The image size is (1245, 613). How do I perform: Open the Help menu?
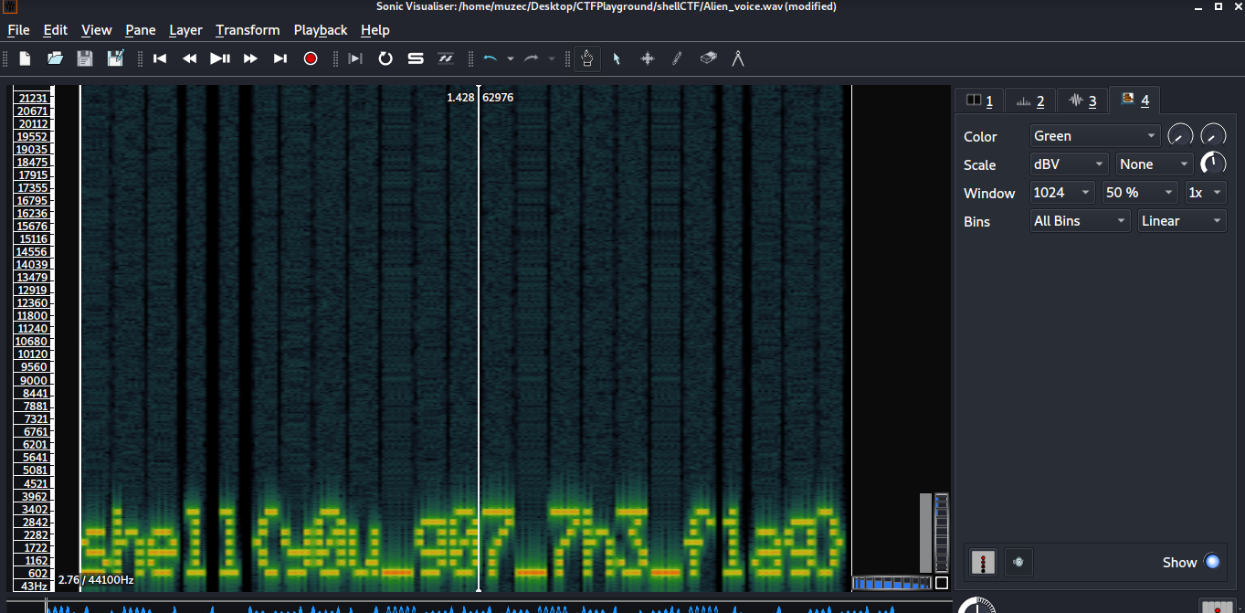(x=375, y=30)
